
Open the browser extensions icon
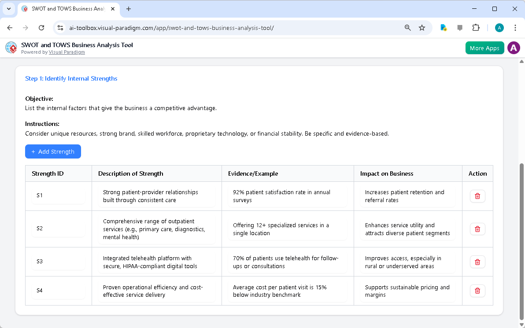pyautogui.click(x=476, y=27)
